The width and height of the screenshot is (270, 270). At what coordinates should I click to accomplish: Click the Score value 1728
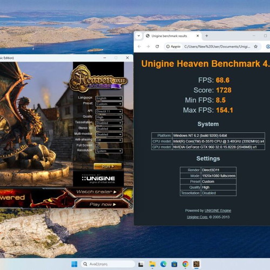pyautogui.click(x=224, y=90)
